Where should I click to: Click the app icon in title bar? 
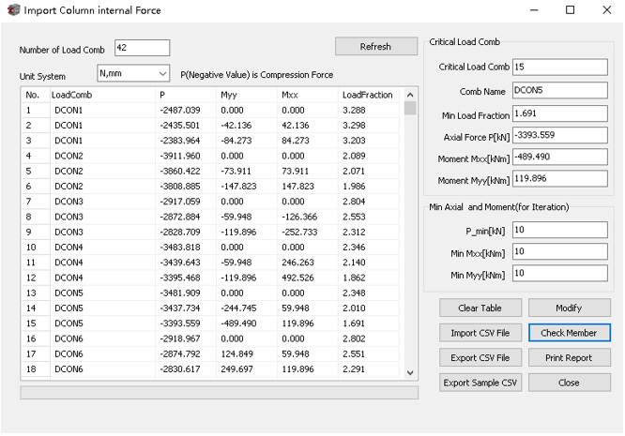coord(13,10)
